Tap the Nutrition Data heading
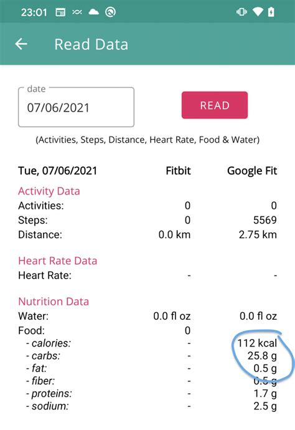Viewport: 295px width, 430px height. (54, 302)
